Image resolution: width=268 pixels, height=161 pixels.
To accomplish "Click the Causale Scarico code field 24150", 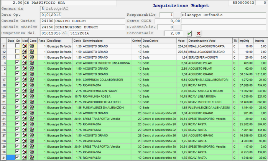I will (47, 27).
